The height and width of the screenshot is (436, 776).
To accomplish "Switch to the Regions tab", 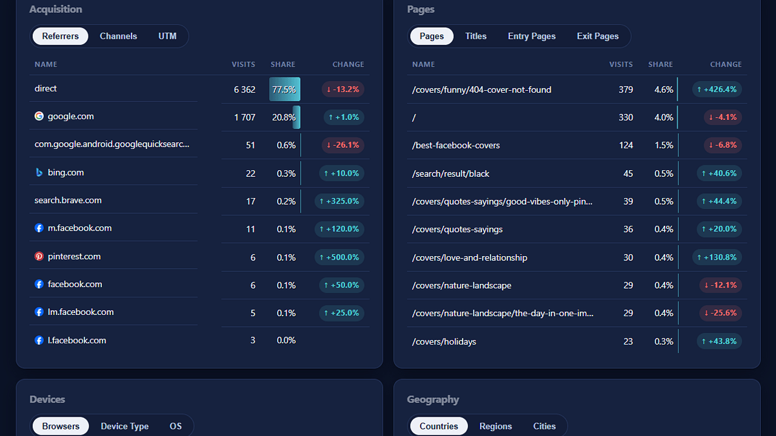I will pos(496,426).
